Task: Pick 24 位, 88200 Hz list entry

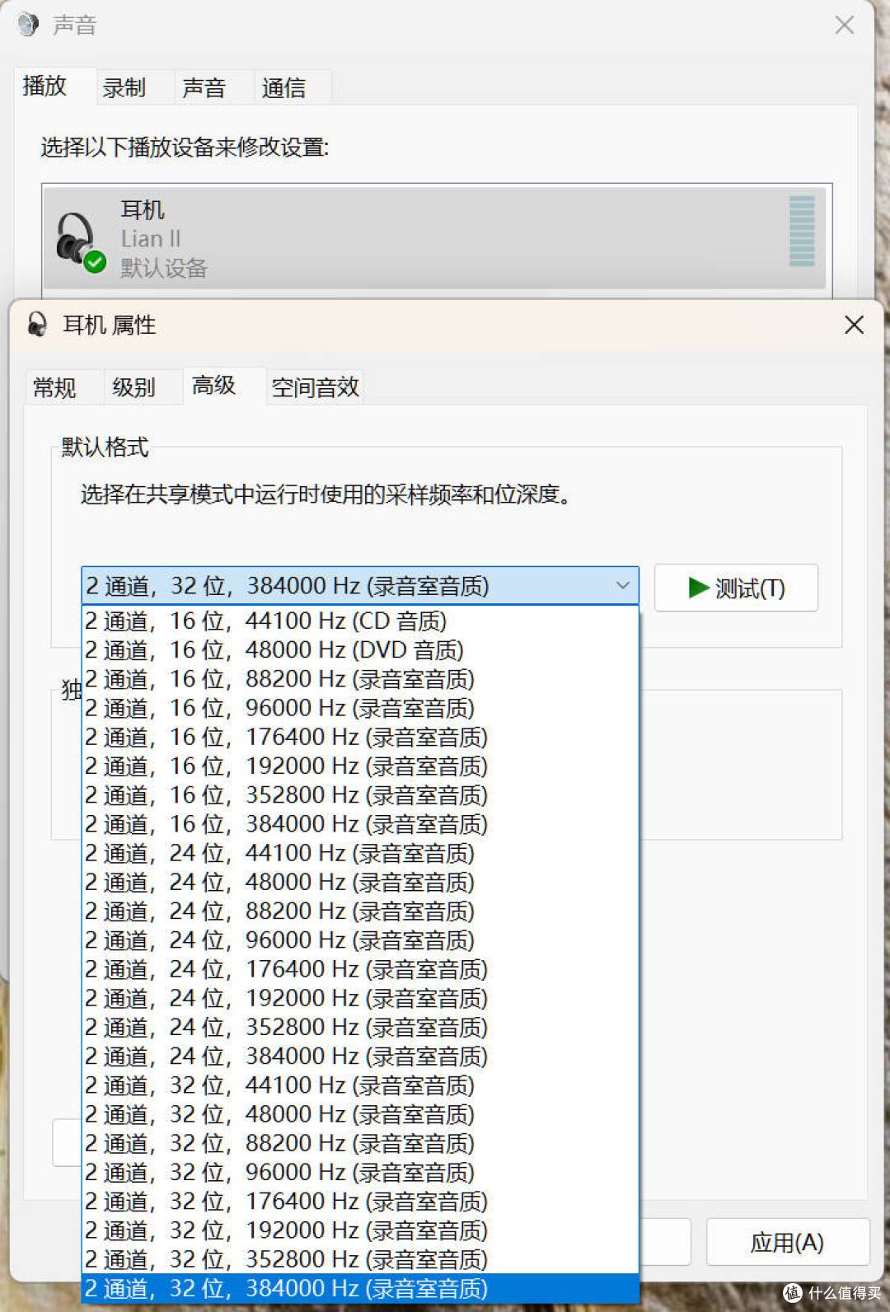Action: click(x=360, y=911)
